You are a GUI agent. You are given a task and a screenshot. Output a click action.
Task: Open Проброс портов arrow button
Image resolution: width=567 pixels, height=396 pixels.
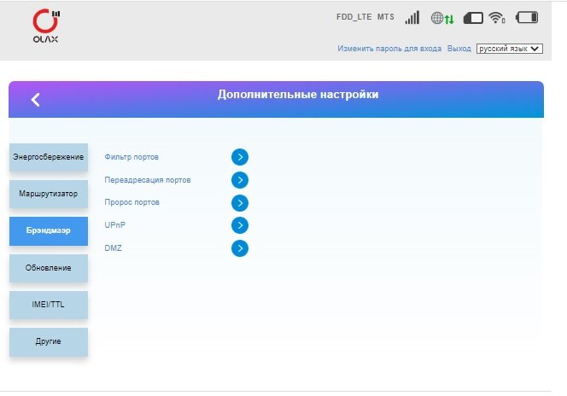pos(240,203)
